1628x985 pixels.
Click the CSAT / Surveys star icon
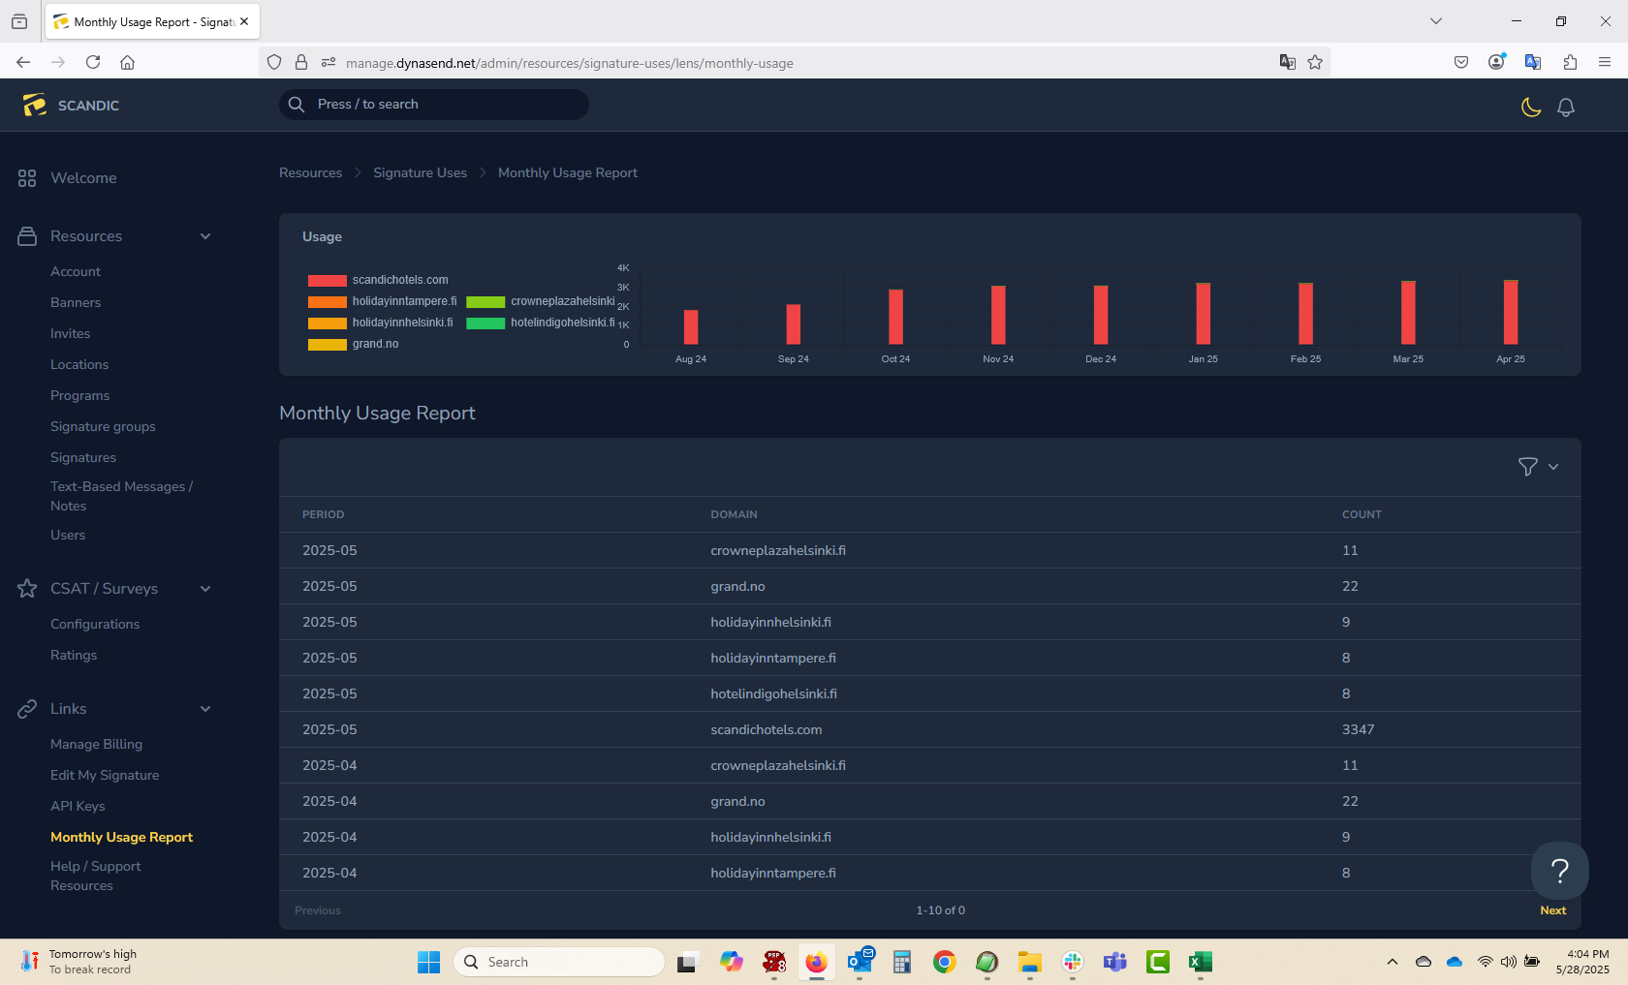tap(26, 588)
